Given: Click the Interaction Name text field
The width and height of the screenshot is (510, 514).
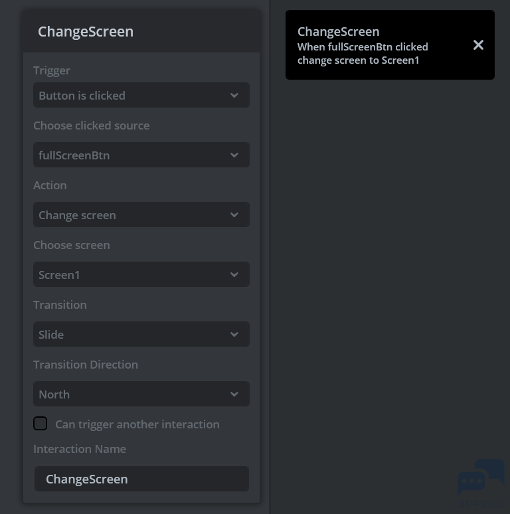Looking at the screenshot, I should click(141, 479).
